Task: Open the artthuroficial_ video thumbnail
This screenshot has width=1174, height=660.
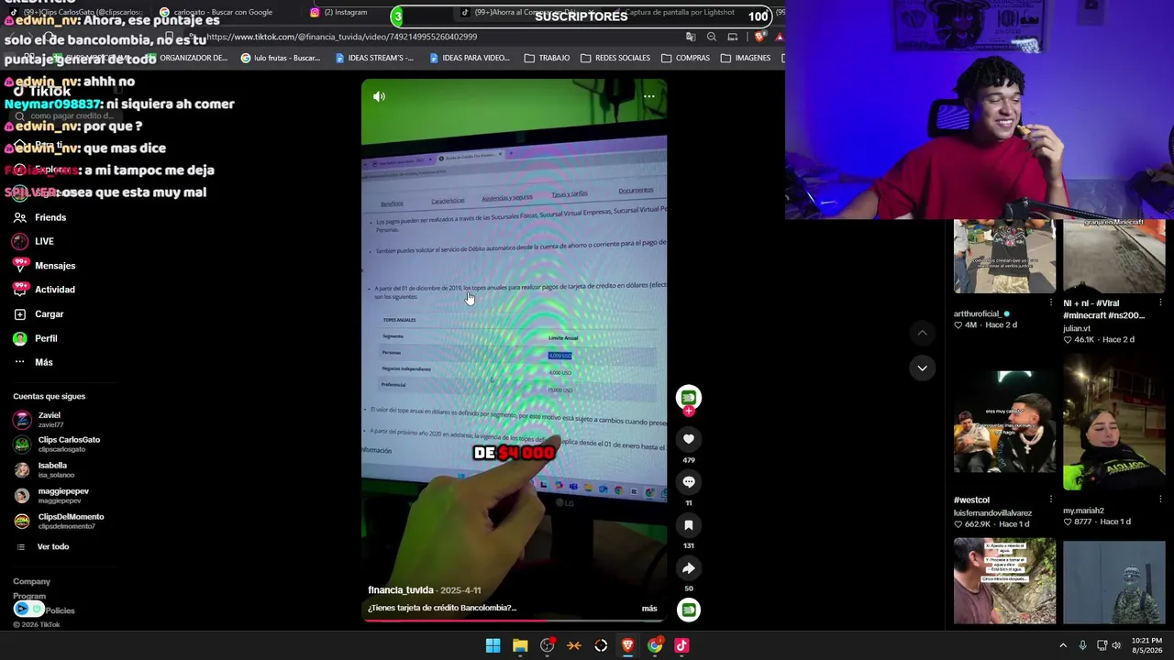Action: [x=1004, y=257]
